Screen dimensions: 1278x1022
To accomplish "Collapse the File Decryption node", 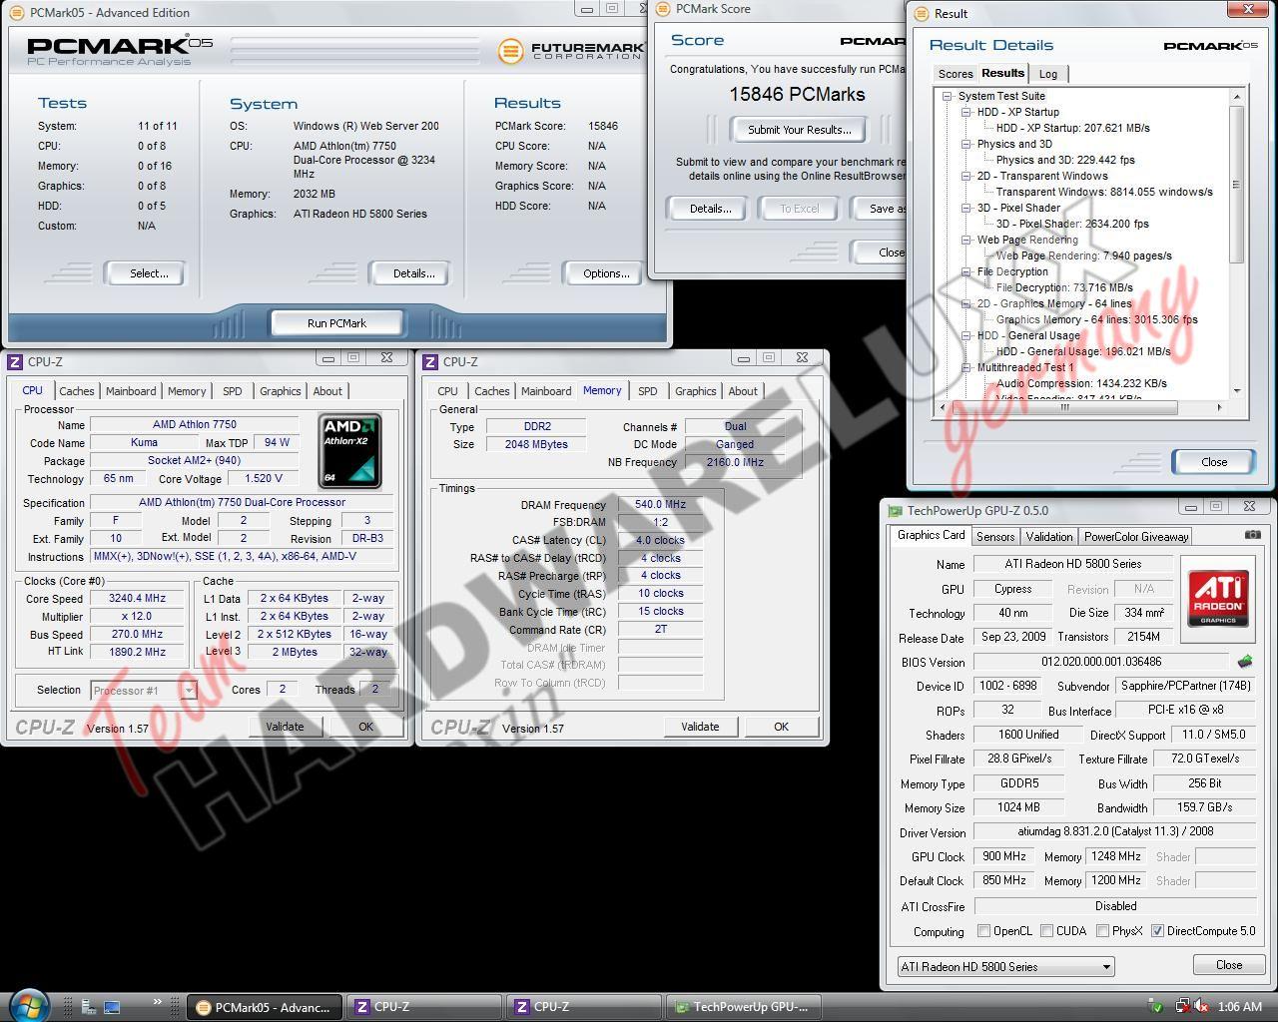I will [x=966, y=271].
